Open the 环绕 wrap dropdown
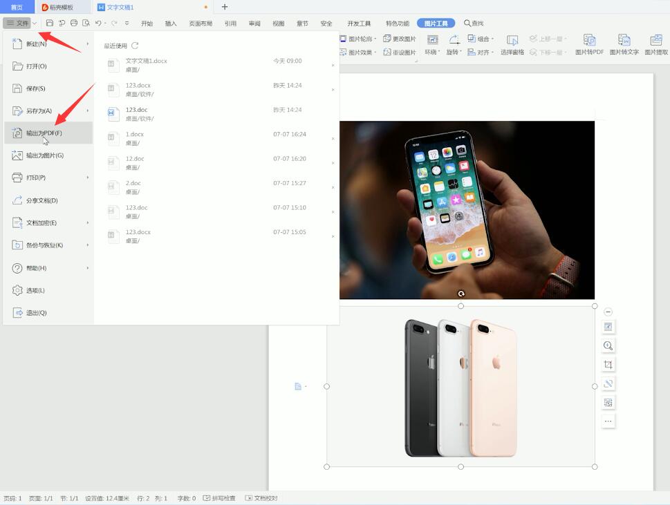Image resolution: width=670 pixels, height=505 pixels. [432, 45]
